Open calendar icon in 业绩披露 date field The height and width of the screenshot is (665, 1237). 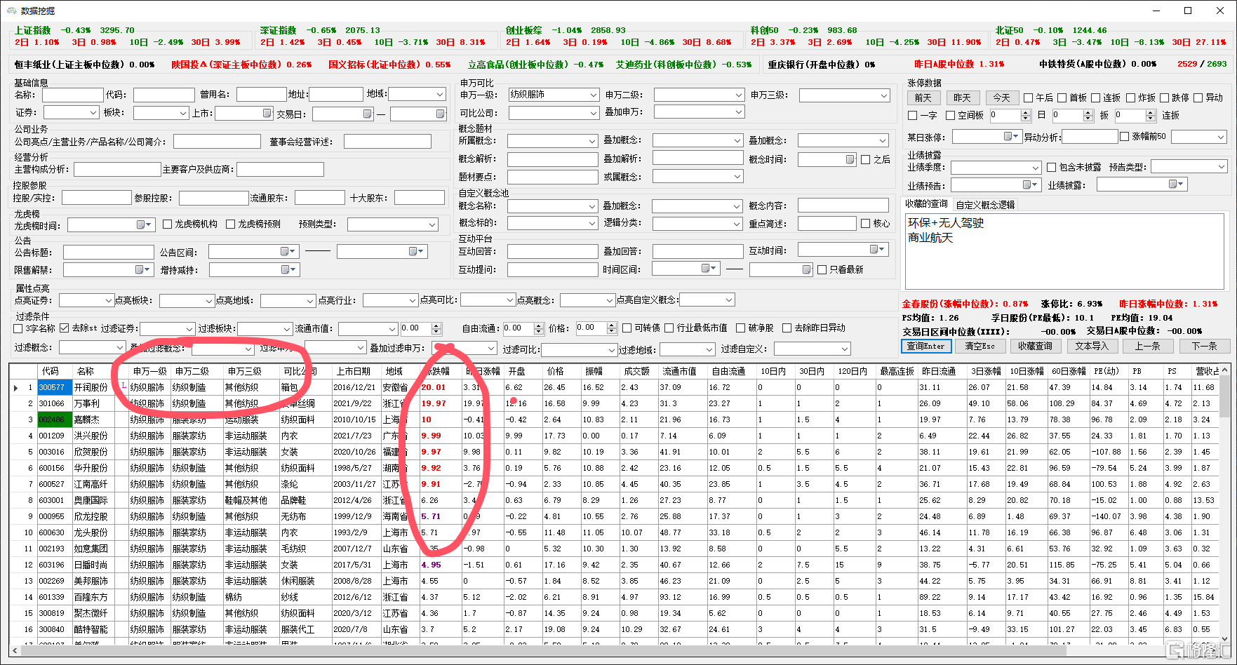tap(1176, 184)
